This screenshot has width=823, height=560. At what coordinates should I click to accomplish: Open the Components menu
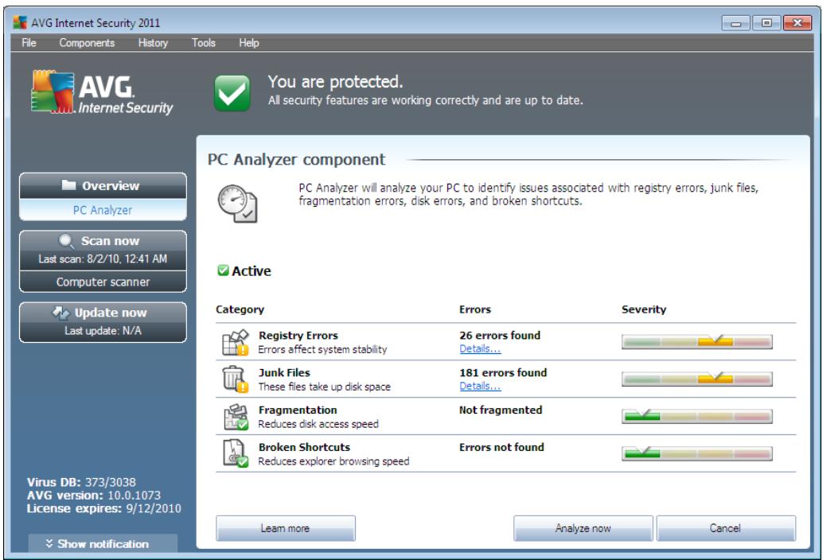(87, 43)
